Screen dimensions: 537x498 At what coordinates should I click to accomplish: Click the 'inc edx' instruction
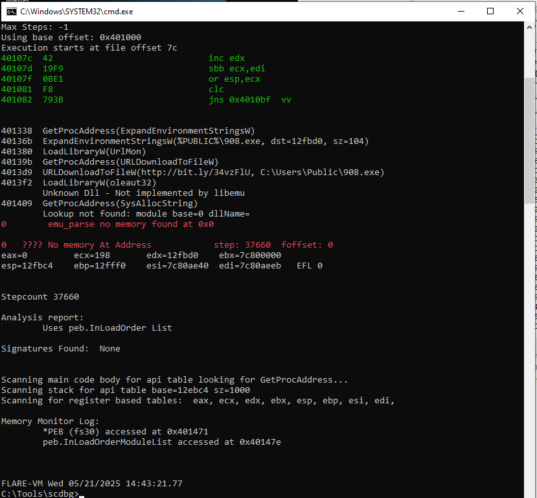(227, 58)
